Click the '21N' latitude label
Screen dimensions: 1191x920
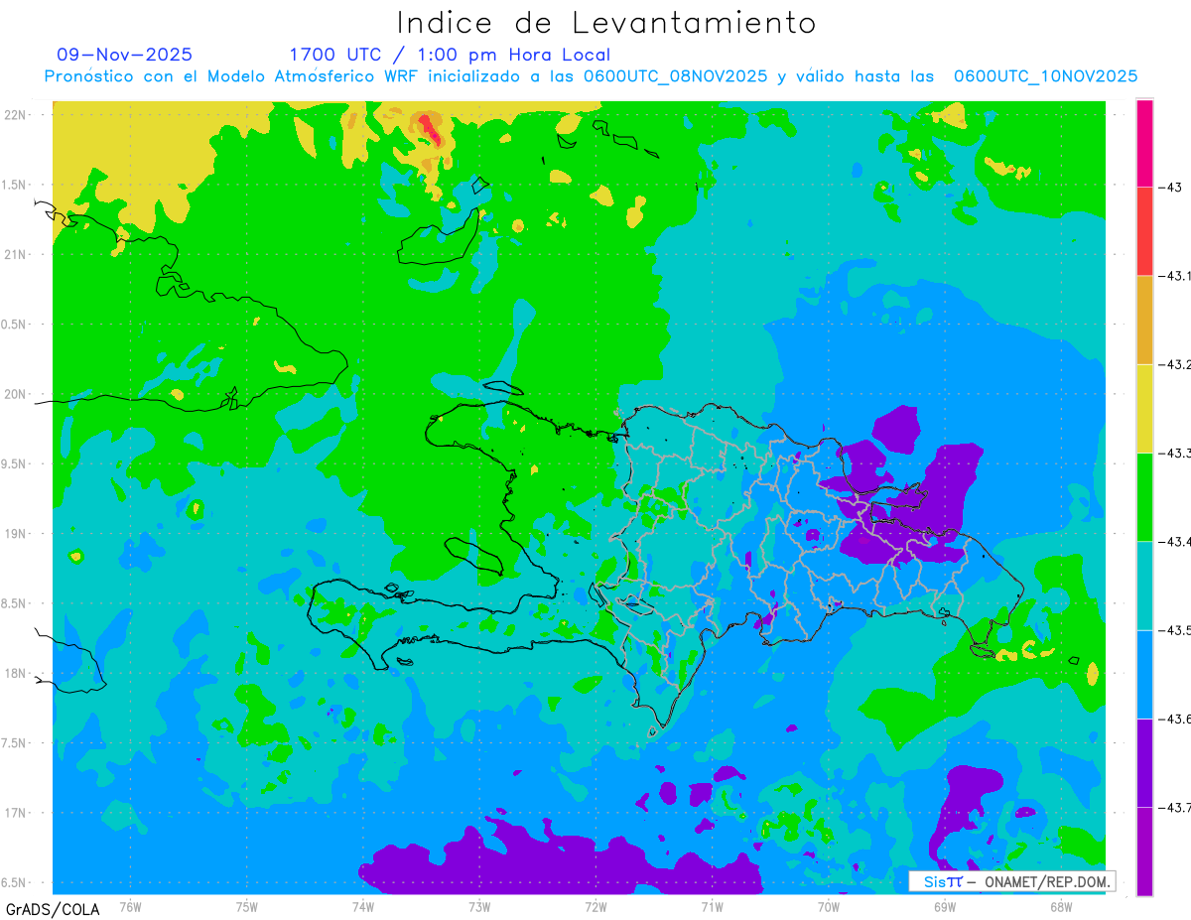click(x=17, y=255)
